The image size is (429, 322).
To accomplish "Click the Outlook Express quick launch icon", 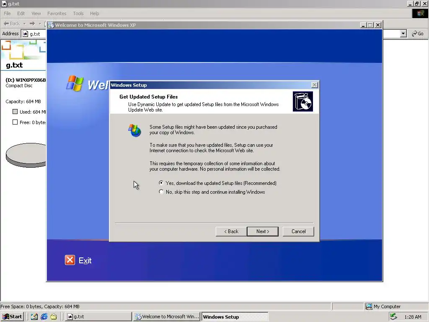I will point(54,317).
